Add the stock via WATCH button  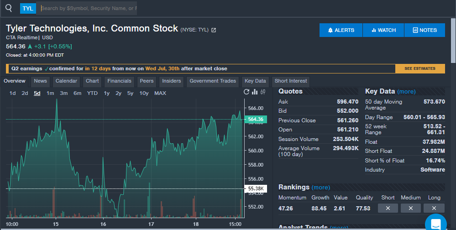[383, 30]
